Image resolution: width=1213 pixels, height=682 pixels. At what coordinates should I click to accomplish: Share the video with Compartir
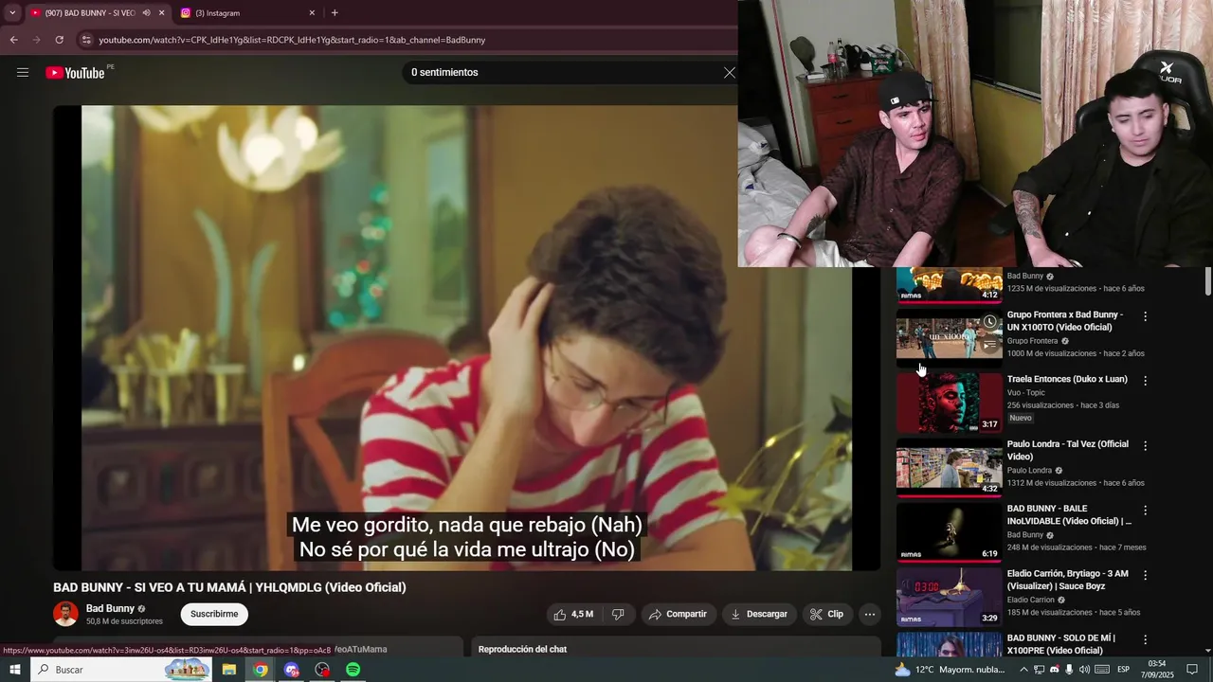(678, 614)
